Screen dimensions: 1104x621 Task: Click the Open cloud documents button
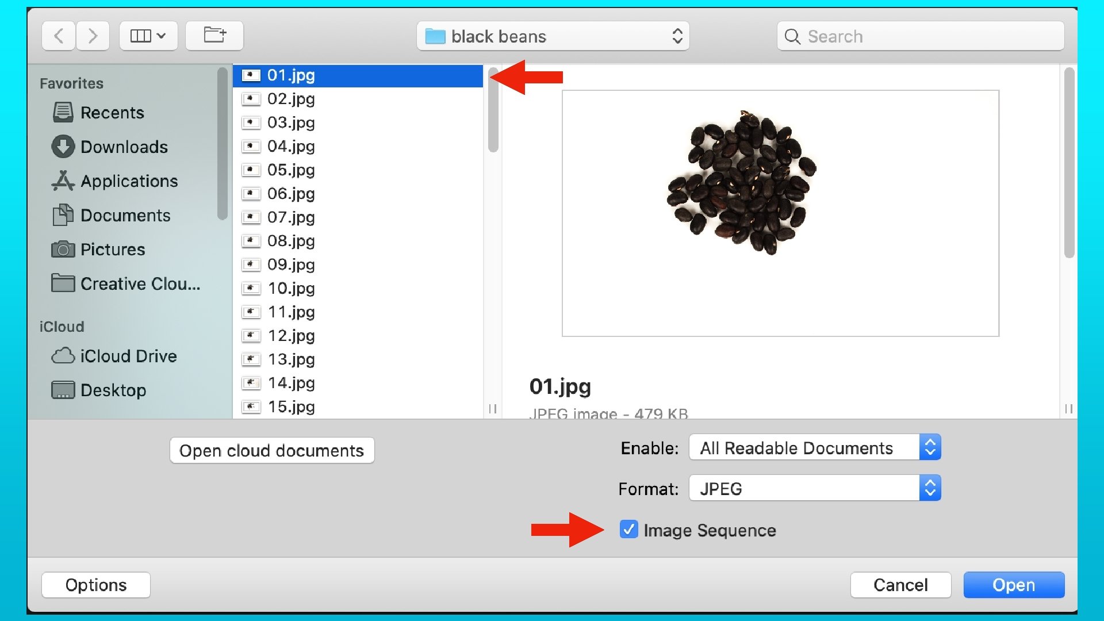coord(272,451)
